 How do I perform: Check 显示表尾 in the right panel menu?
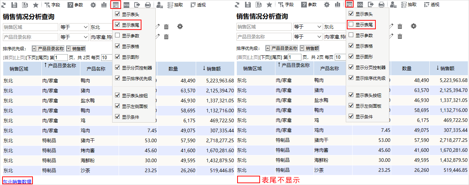(x=351, y=25)
